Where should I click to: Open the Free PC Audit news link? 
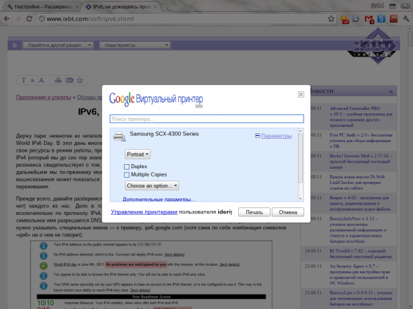tap(361, 140)
